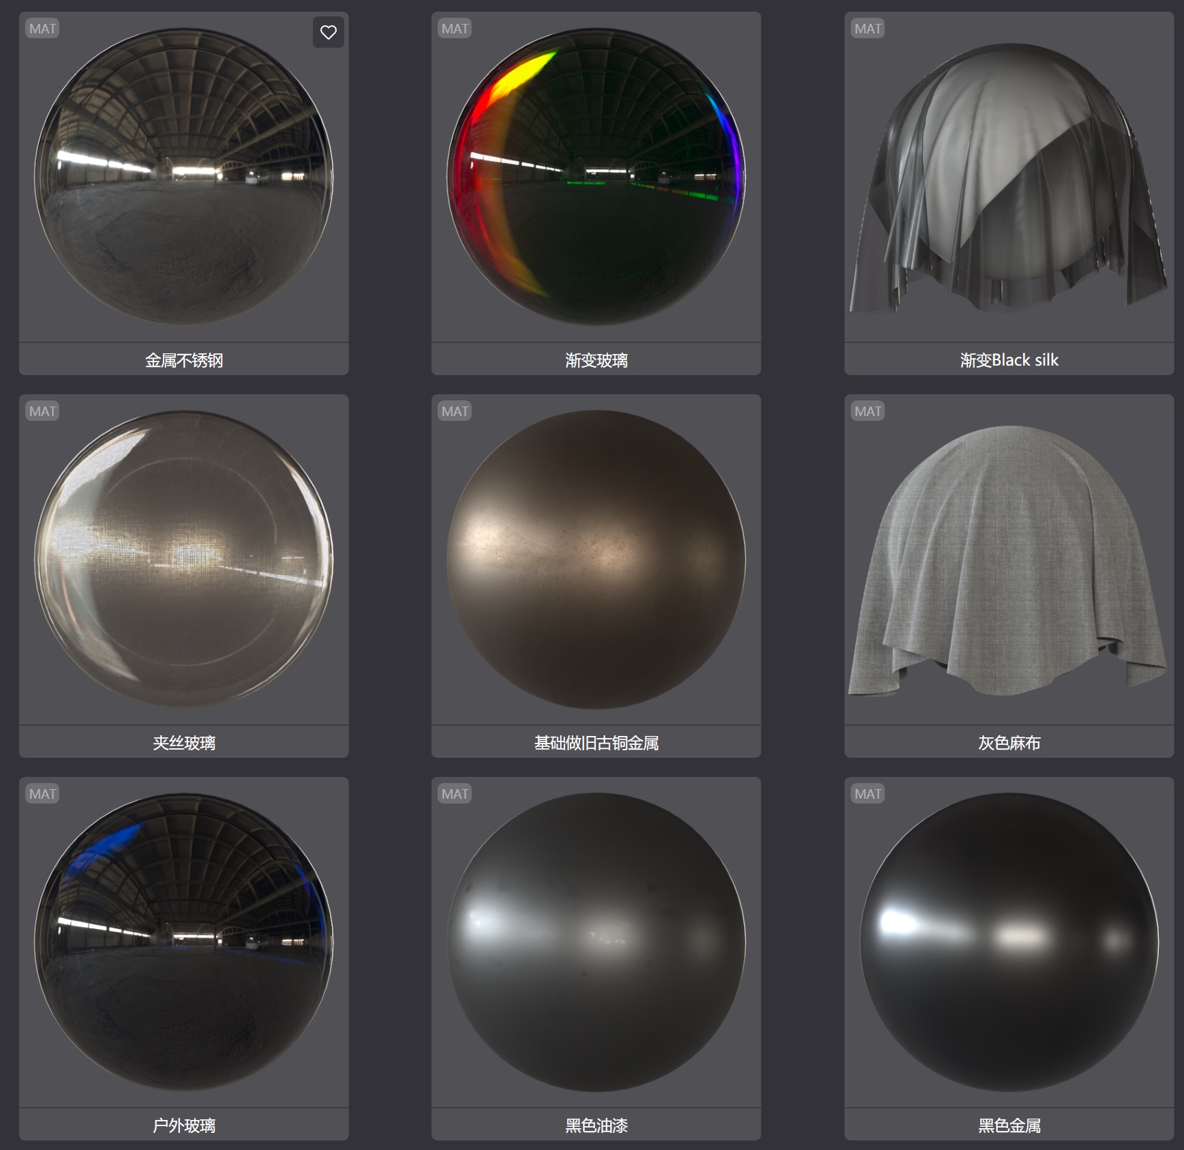Click MAT badge on 渐变Black silk card
Screen dimensions: 1184x1150
(x=868, y=29)
